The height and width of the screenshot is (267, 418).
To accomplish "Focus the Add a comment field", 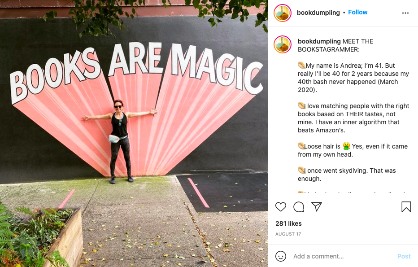I will pos(343,256).
